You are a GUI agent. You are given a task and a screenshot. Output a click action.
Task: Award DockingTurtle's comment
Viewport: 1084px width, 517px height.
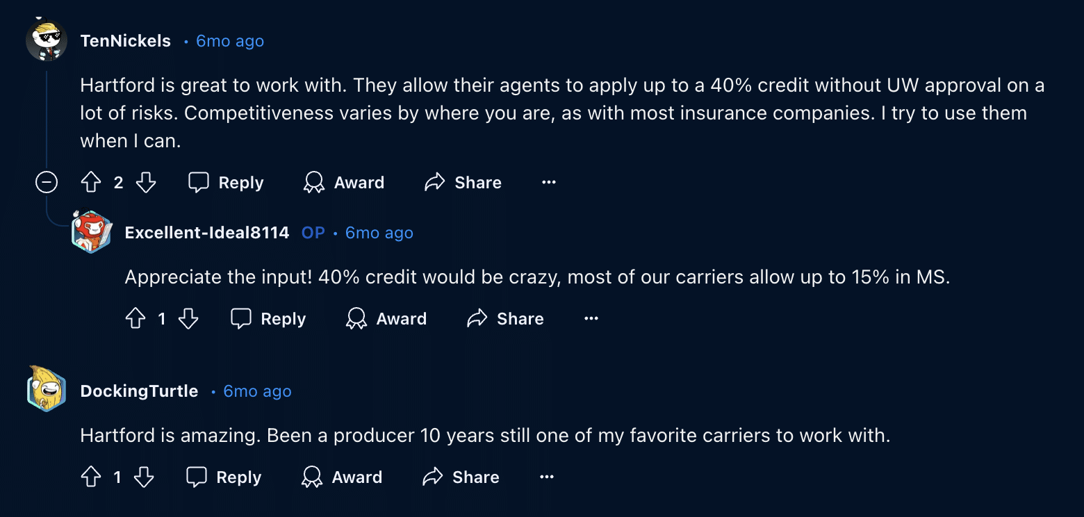tap(342, 477)
